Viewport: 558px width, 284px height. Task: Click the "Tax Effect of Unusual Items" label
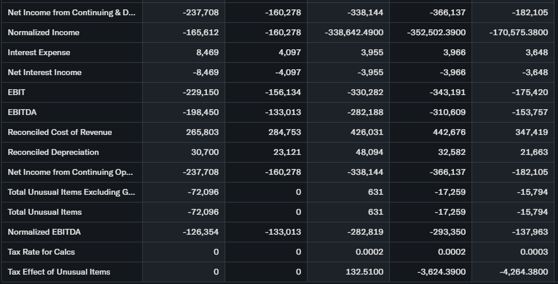(59, 272)
